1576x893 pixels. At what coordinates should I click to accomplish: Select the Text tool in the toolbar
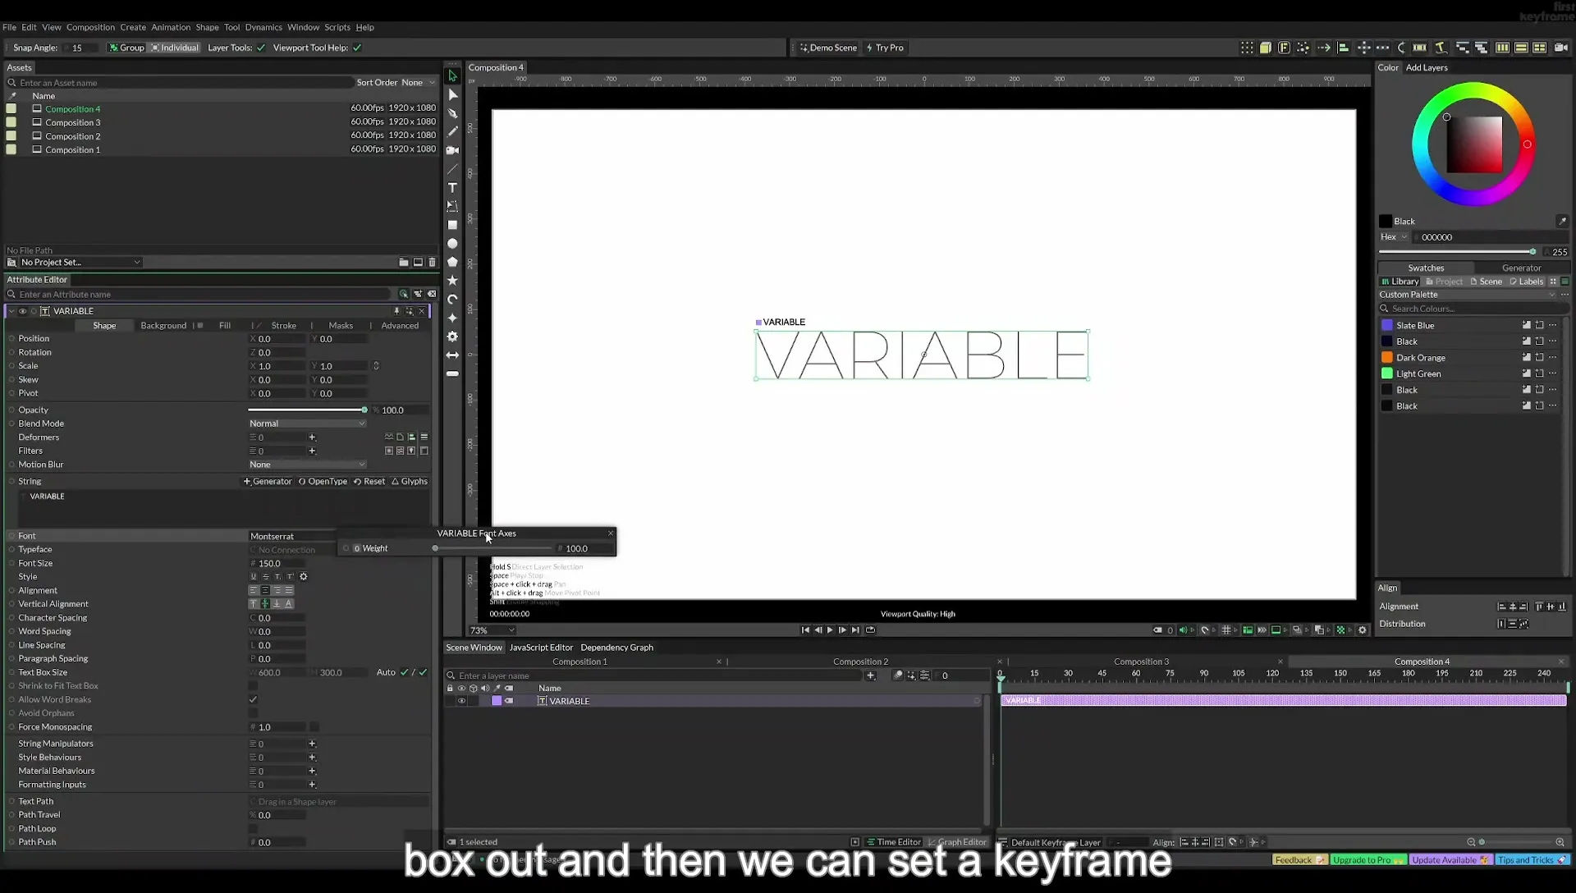pos(452,188)
